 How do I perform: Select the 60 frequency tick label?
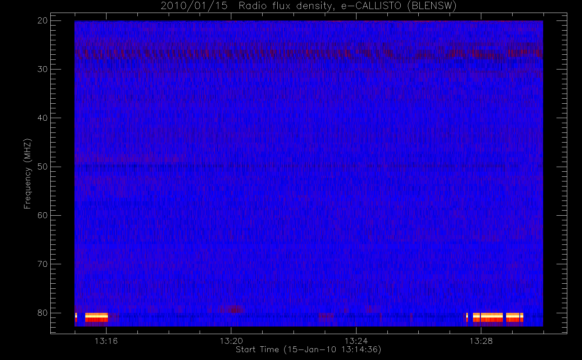[42, 215]
